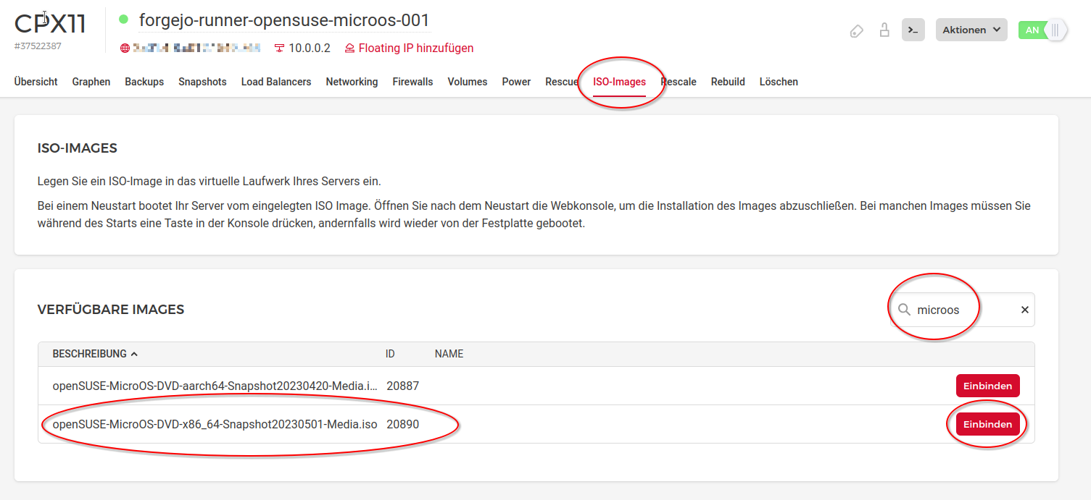Click the server ID #37522387
The width and height of the screenshot is (1091, 500).
click(x=38, y=46)
